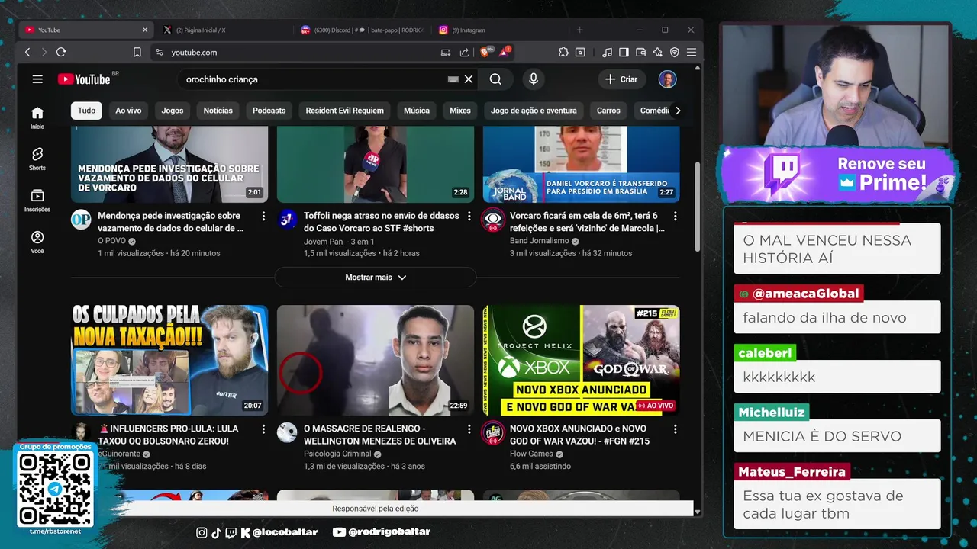
Task: Open the YouTube account avatar menu
Action: [x=668, y=79]
